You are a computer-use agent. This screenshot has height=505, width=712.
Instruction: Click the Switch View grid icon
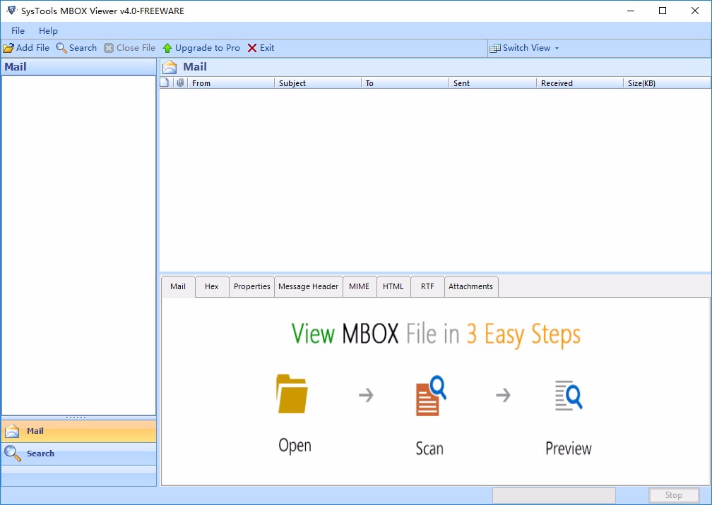coord(495,48)
